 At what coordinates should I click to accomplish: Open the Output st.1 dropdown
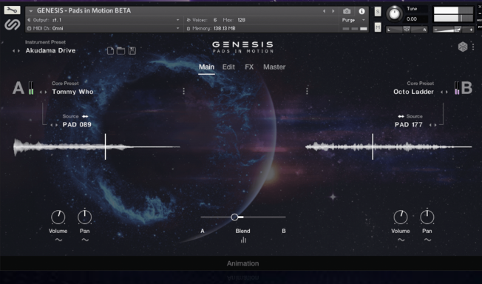point(103,20)
